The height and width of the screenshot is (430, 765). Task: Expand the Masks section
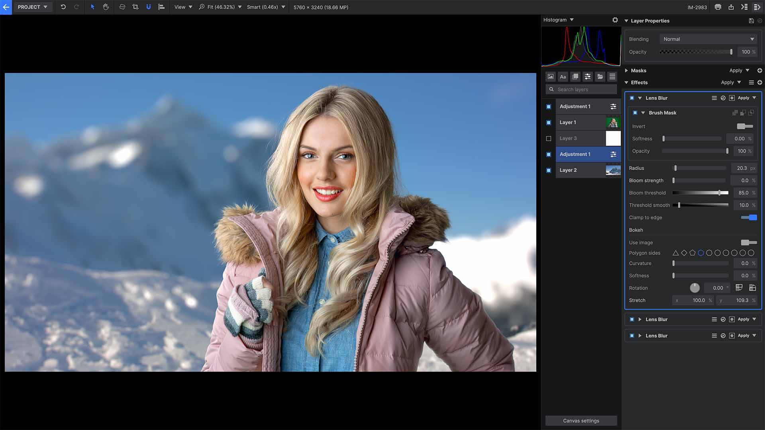(627, 70)
